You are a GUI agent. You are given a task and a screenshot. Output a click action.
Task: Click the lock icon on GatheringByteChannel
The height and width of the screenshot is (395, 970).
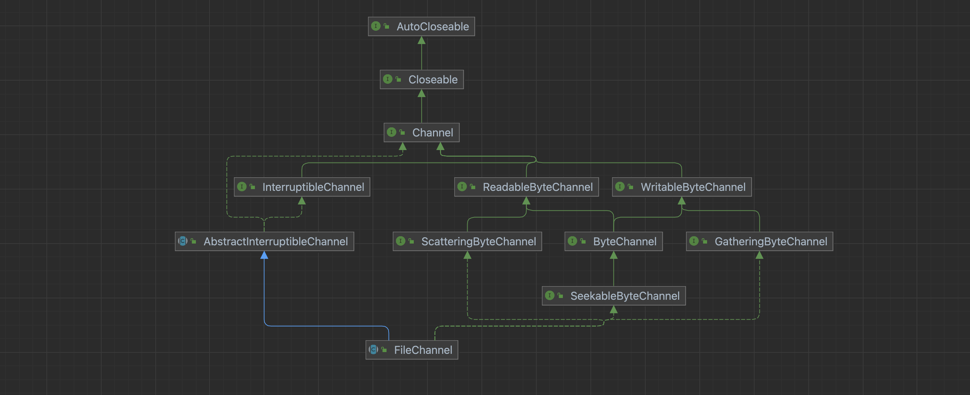pos(705,241)
